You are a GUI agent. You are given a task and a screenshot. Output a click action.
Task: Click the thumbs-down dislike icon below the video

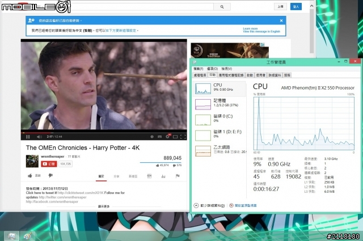[50, 176]
